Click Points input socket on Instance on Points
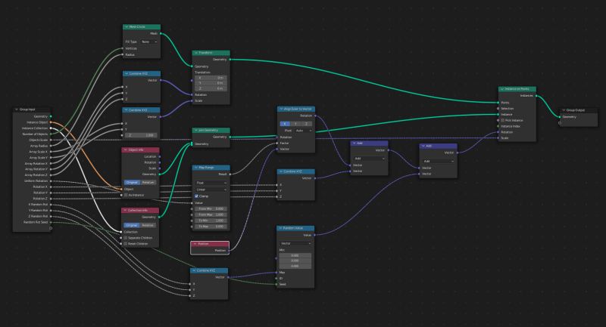This screenshot has height=327, width=606. coord(498,103)
